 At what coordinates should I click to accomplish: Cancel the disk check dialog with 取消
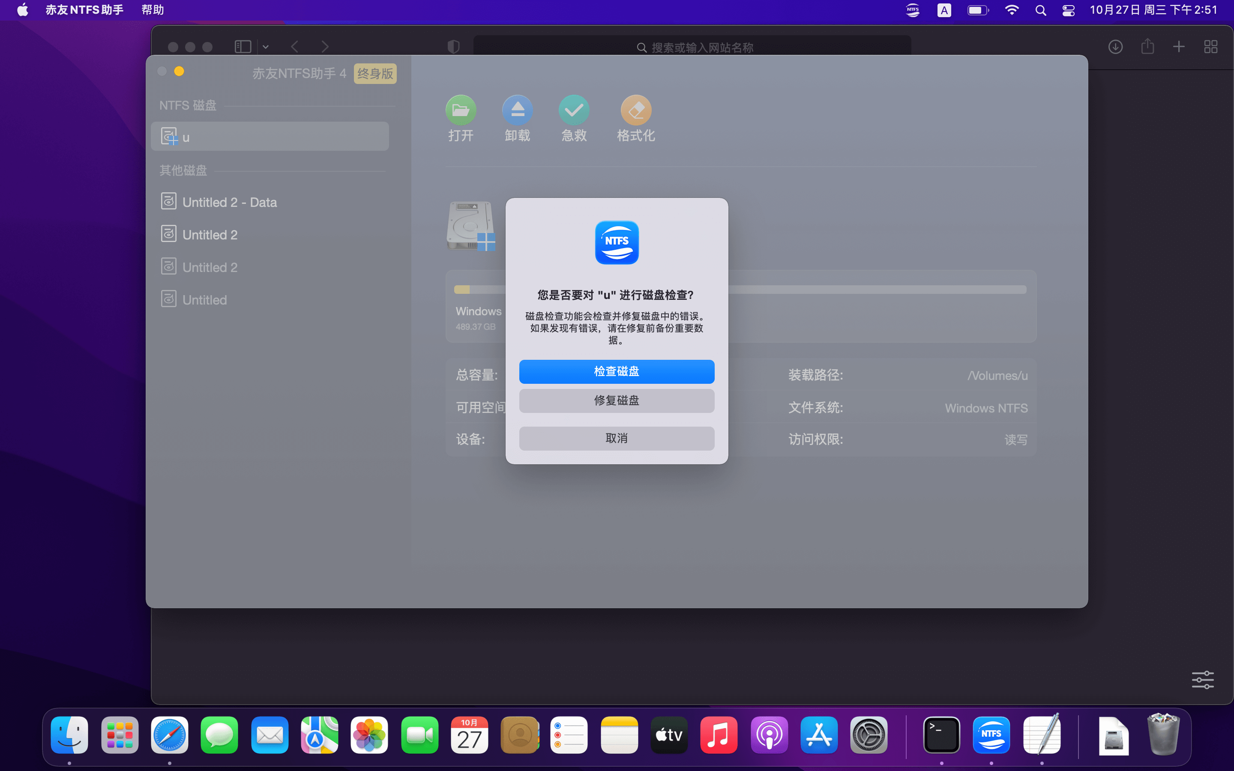coord(617,438)
